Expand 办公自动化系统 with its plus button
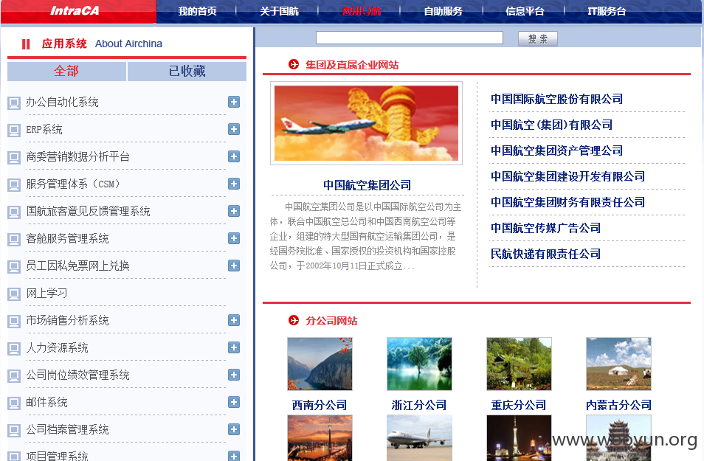The image size is (704, 461). pos(234,102)
